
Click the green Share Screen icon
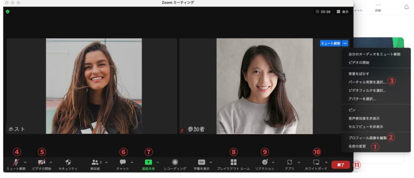click(x=148, y=162)
